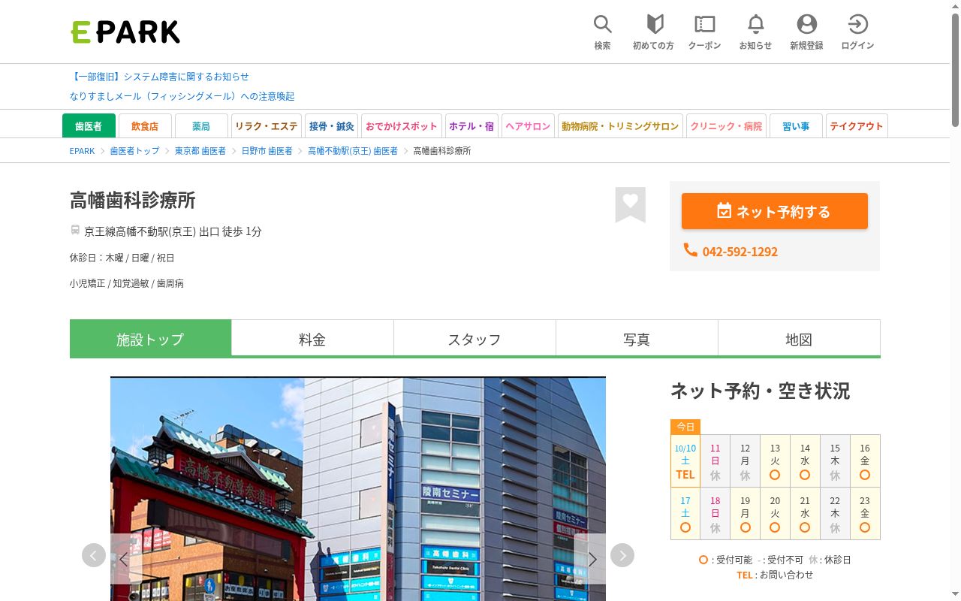Switch to the 料金 tab
Image resolution: width=961 pixels, height=601 pixels.
312,339
